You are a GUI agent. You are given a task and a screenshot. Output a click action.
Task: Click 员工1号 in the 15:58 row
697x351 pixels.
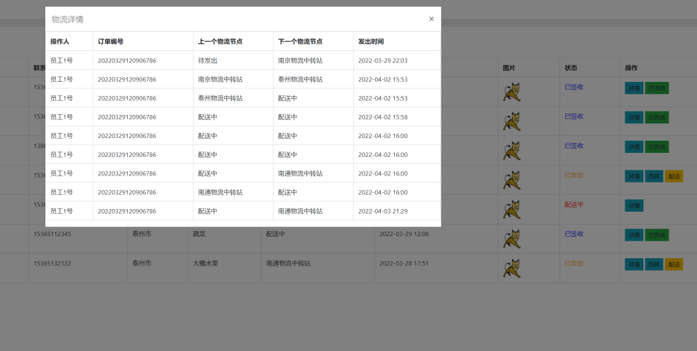(61, 117)
